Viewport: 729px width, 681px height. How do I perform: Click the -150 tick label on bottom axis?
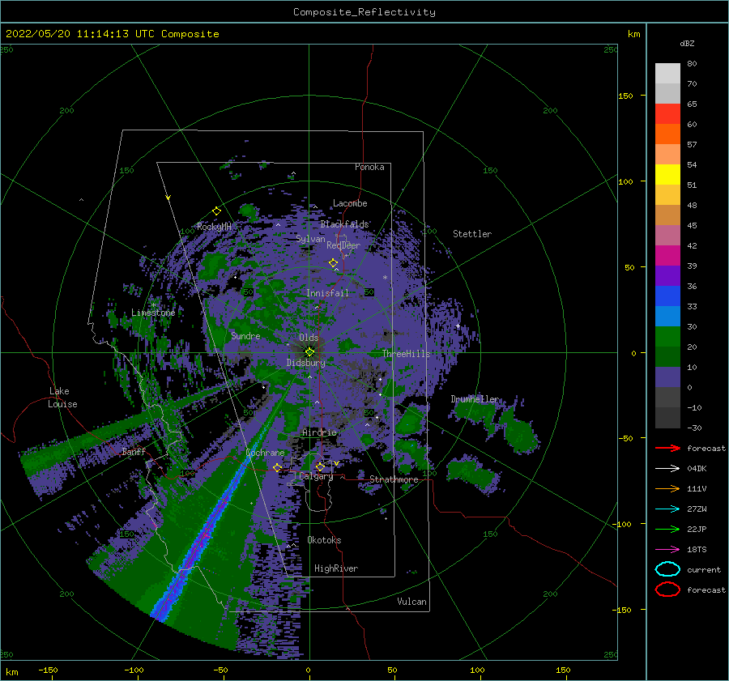click(x=48, y=670)
